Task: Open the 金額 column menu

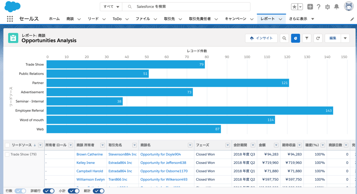Action: pyautogui.click(x=276, y=145)
